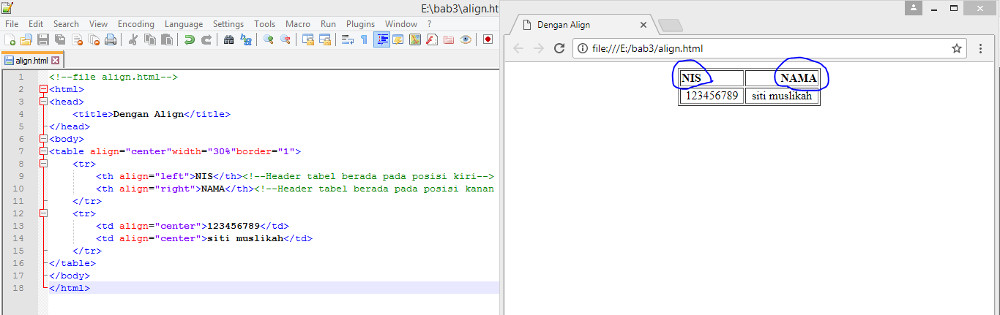Collapse the head fold marker on line 3
Image resolution: width=1000 pixels, height=315 pixels.
pos(43,102)
